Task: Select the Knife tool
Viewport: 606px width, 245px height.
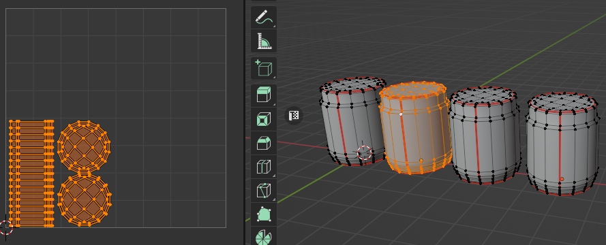Action: (264, 191)
